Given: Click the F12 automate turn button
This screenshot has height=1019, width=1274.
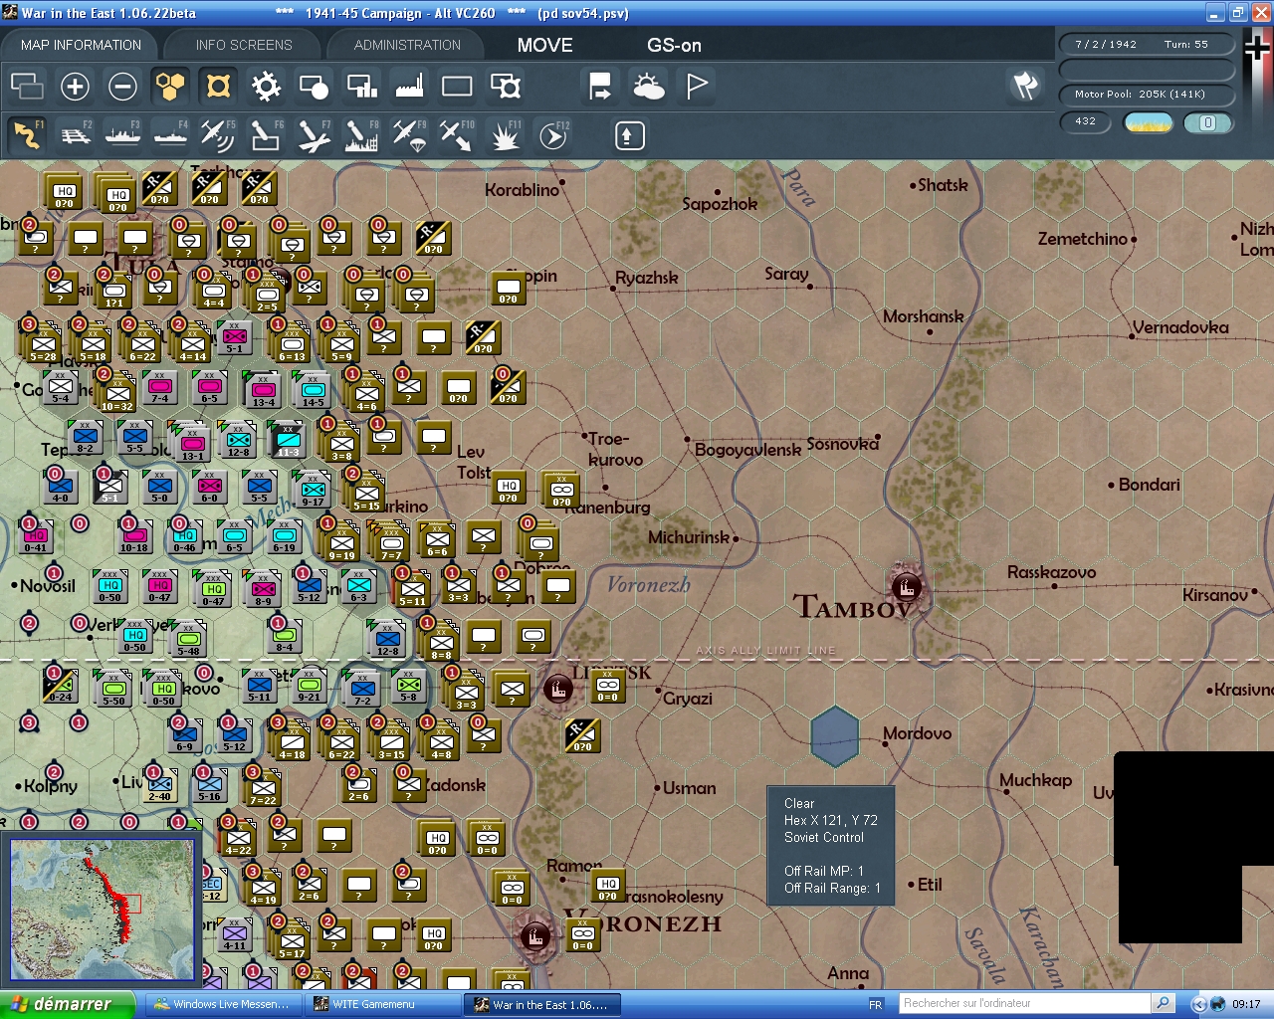Looking at the screenshot, I should point(553,134).
